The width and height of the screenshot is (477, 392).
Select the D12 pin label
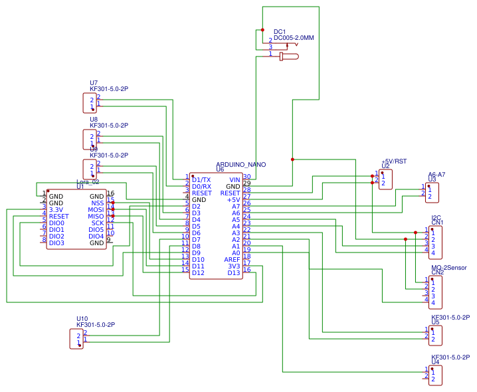(x=199, y=273)
